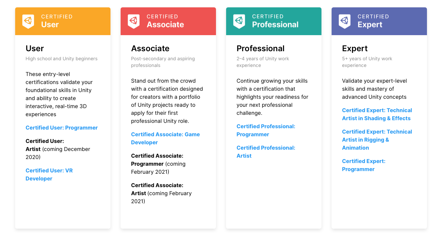
Task: Click the red Certified Associate shield icon
Action: pos(134,21)
